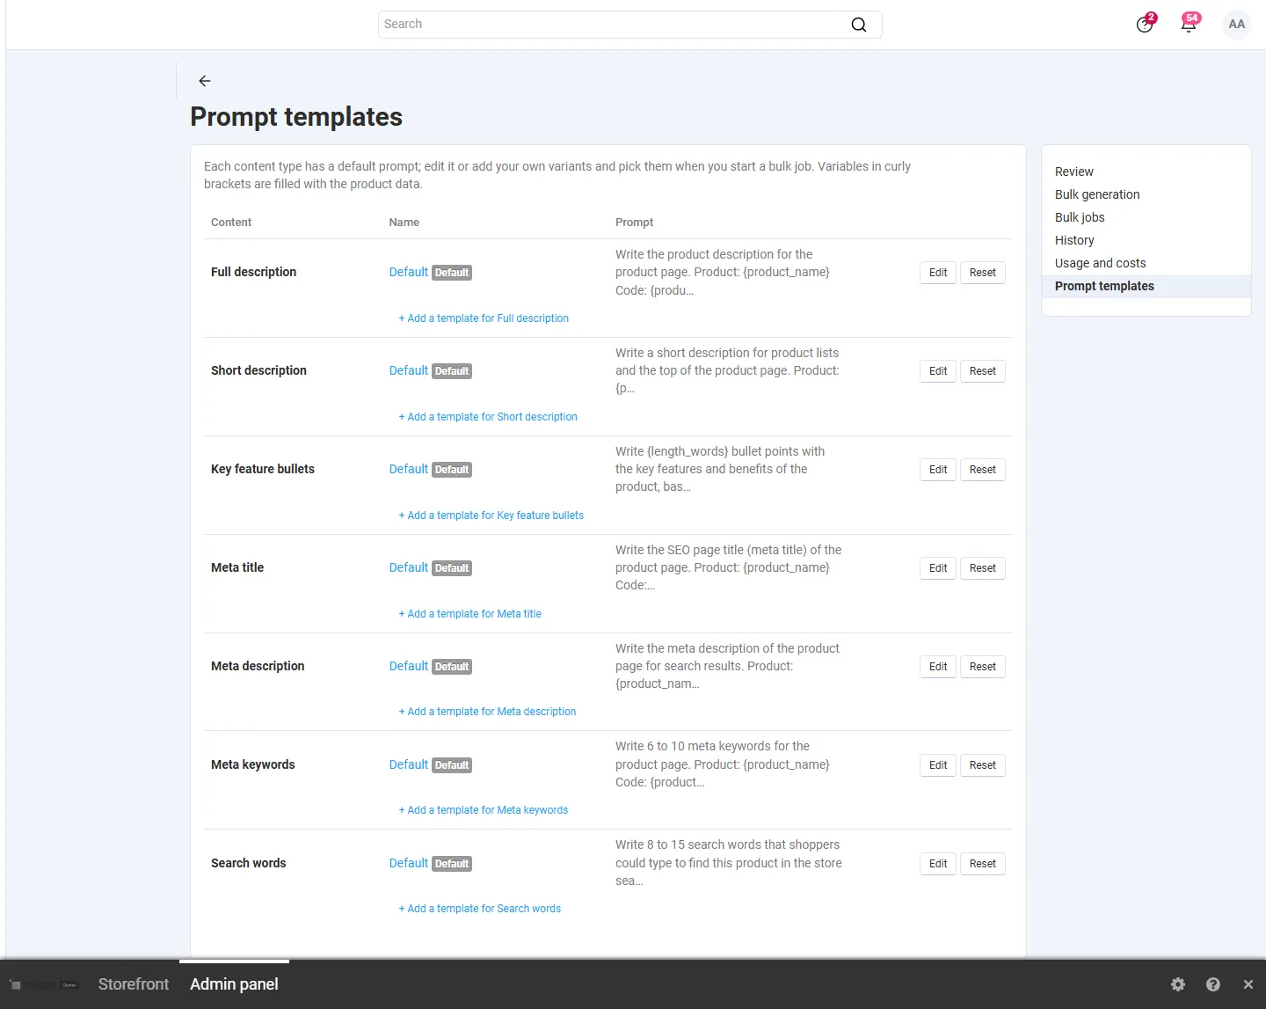The height and width of the screenshot is (1009, 1266).
Task: Open the Default link for Search words
Action: 408,863
